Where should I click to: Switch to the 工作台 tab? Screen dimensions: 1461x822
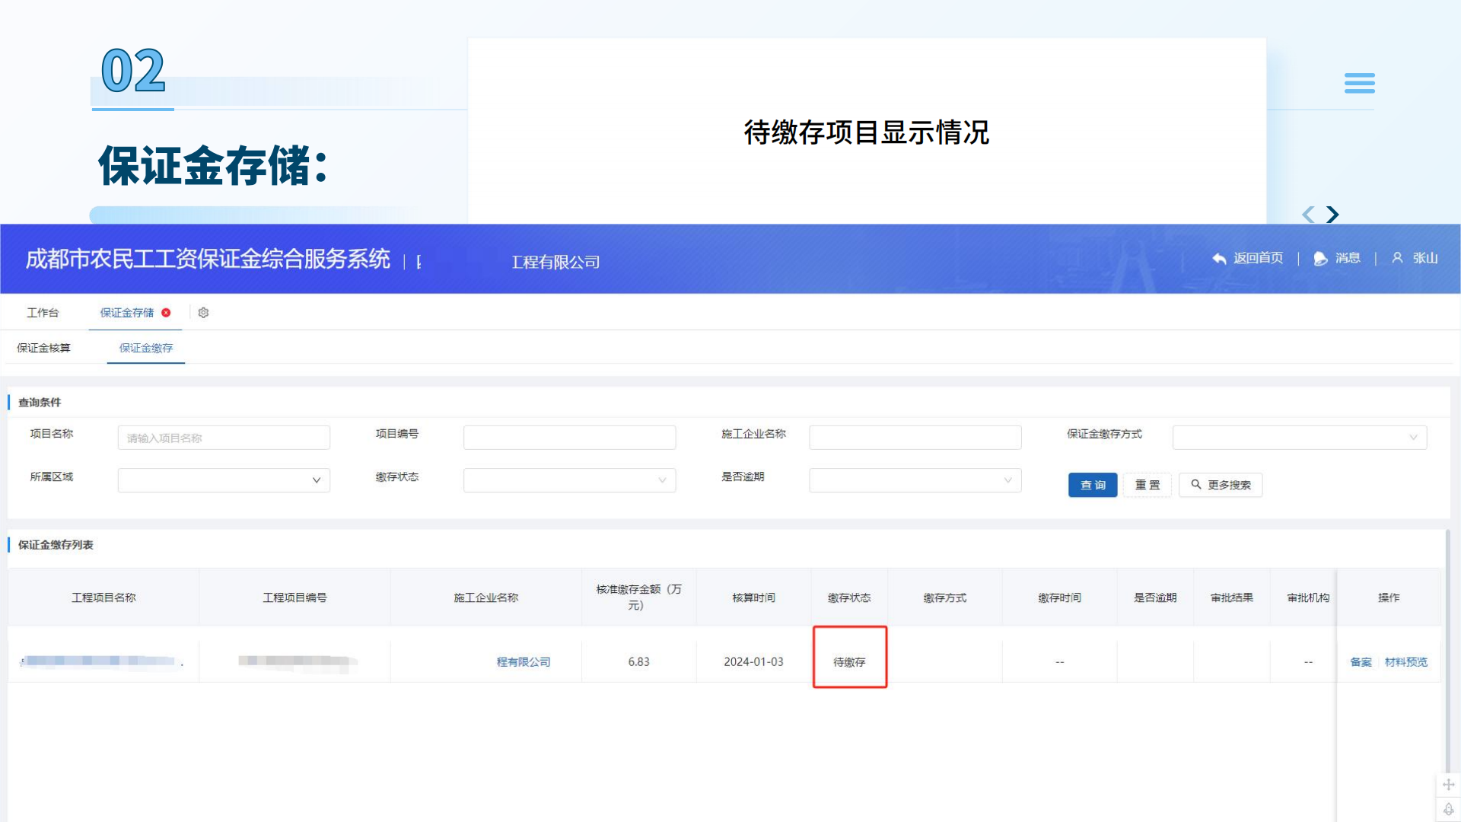point(43,312)
